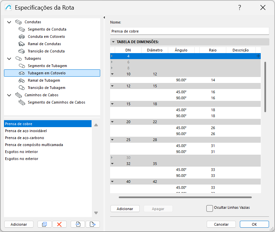The height and width of the screenshot is (232, 275).
Task: Collapse the Condutas tree group
Action: [x=9, y=22]
